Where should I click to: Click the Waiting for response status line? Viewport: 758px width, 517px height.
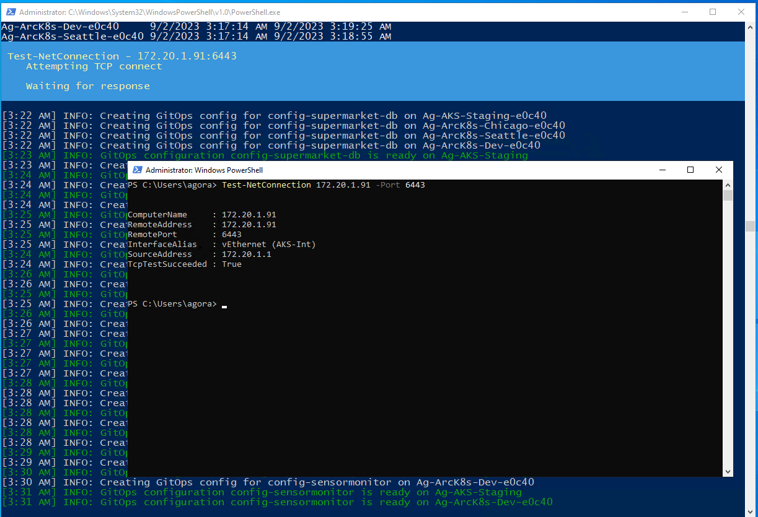pyautogui.click(x=86, y=85)
